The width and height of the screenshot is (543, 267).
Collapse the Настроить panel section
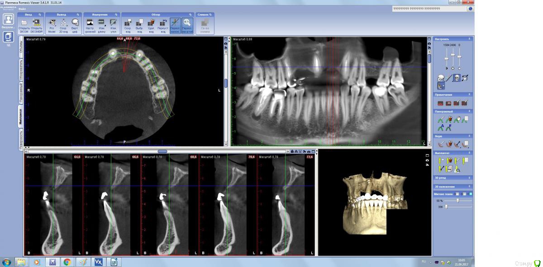tap(469, 39)
